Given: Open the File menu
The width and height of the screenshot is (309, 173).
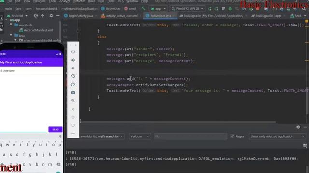Looking at the screenshot, I should point(10,1).
